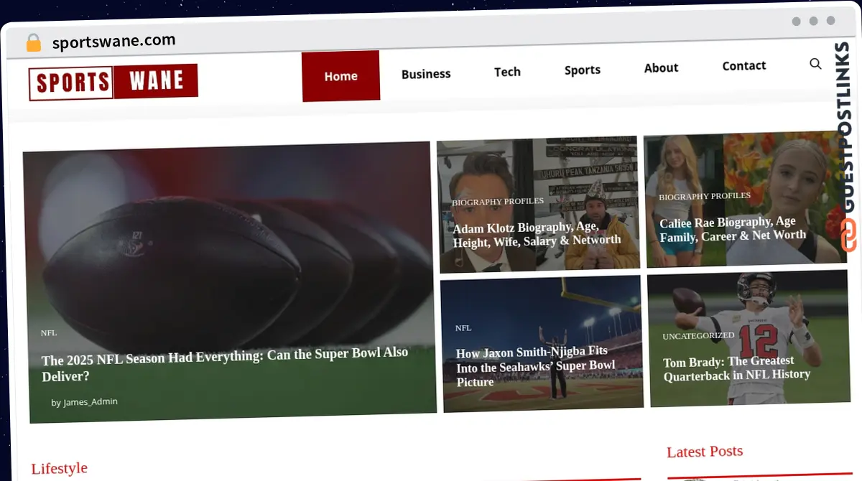This screenshot has height=481, width=862.
Task: Open the About page
Action: click(x=661, y=67)
